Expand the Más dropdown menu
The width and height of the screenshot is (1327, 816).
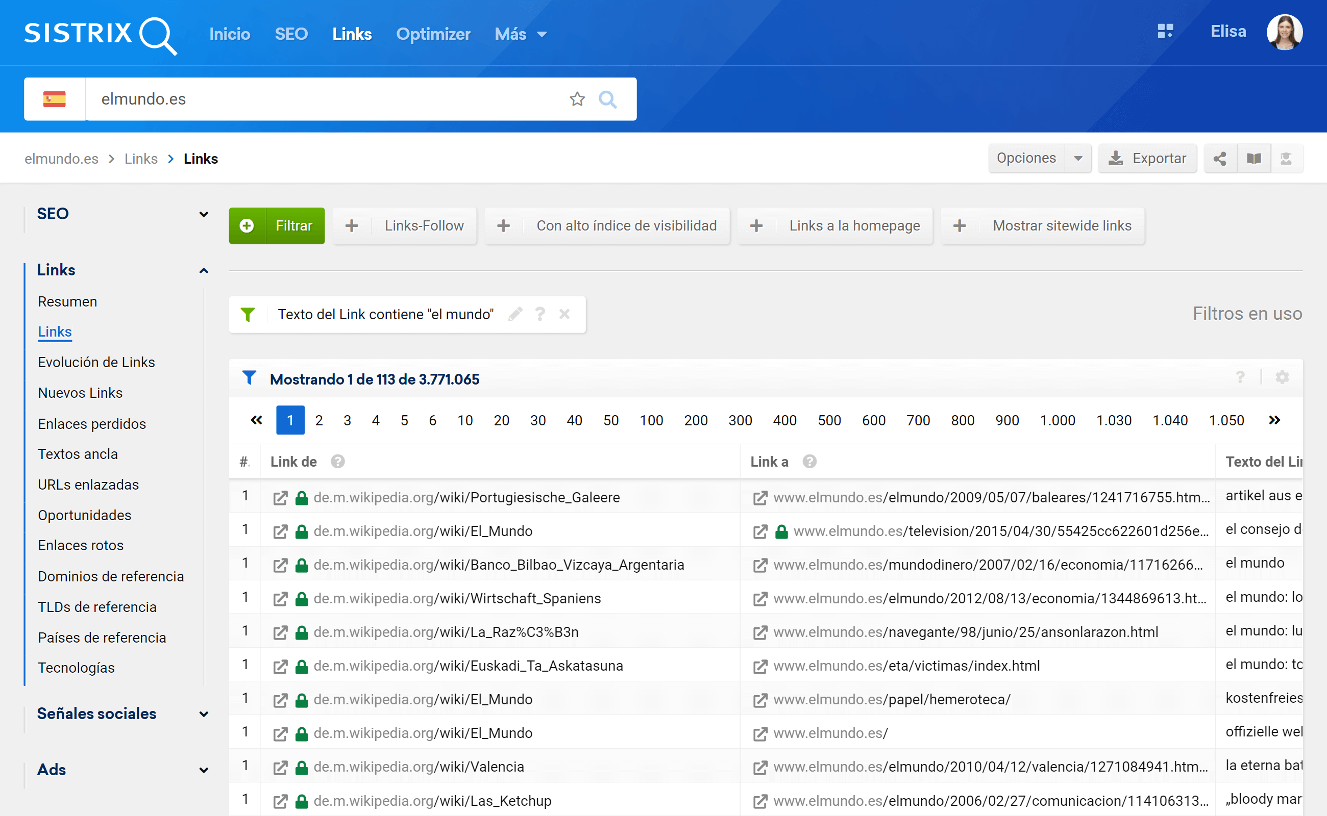tap(521, 34)
